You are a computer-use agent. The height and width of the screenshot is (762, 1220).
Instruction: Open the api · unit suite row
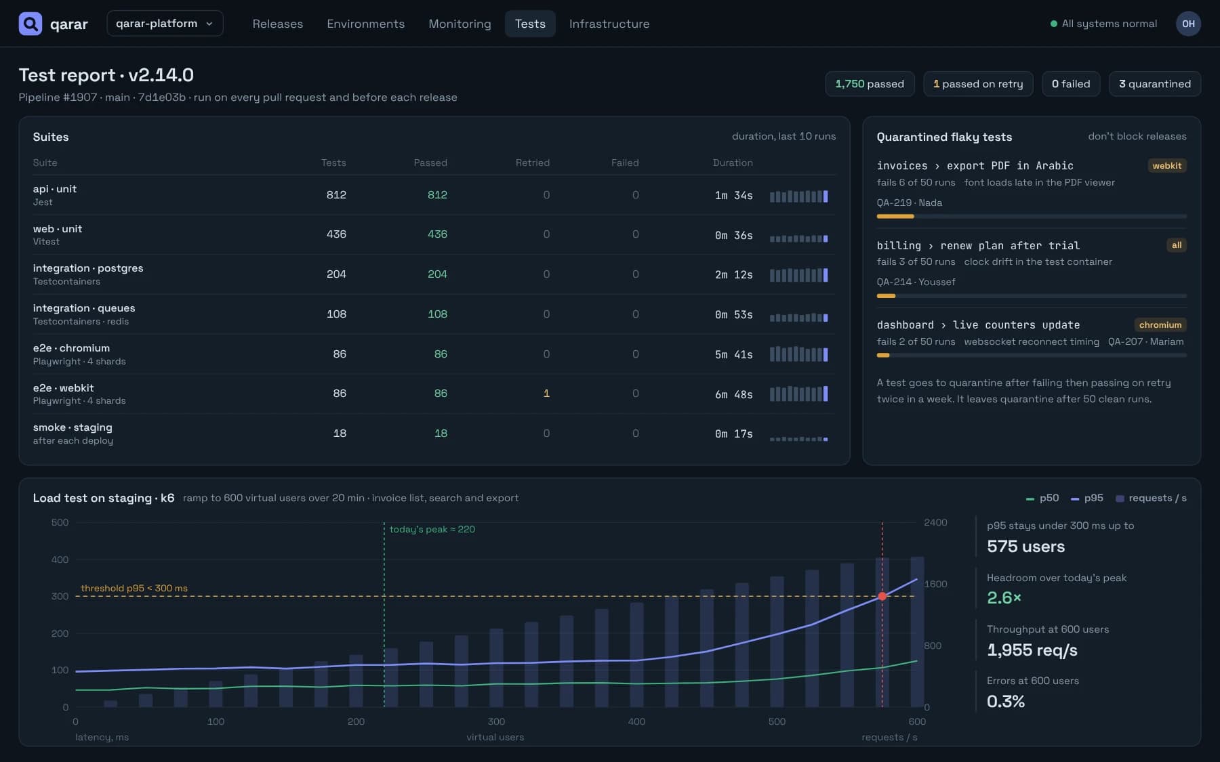click(x=434, y=195)
